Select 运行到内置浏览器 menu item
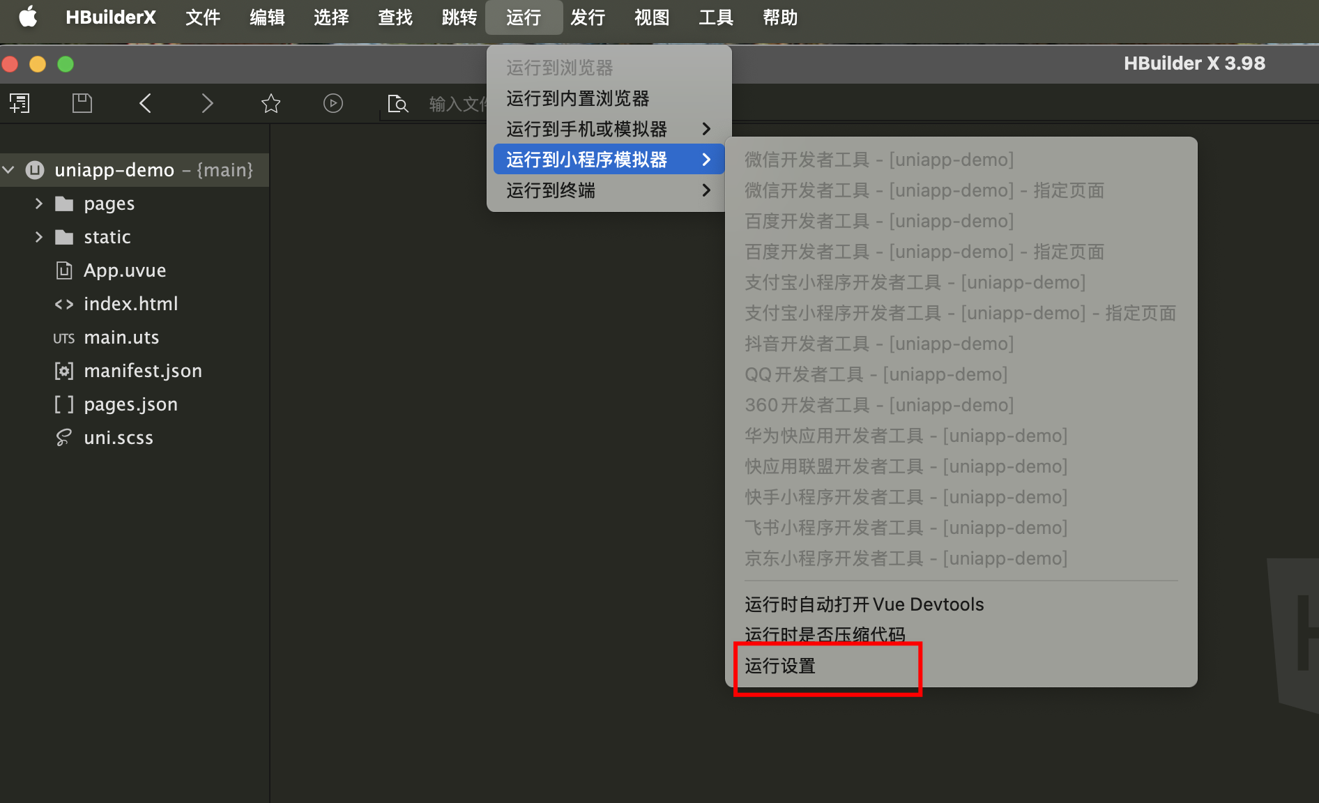 coord(578,98)
